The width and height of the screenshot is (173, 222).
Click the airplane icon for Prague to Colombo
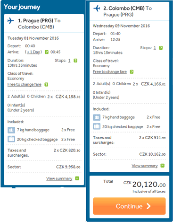(x=11, y=21)
